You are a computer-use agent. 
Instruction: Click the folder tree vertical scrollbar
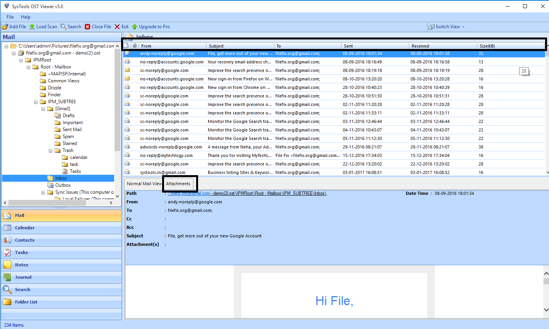118,101
